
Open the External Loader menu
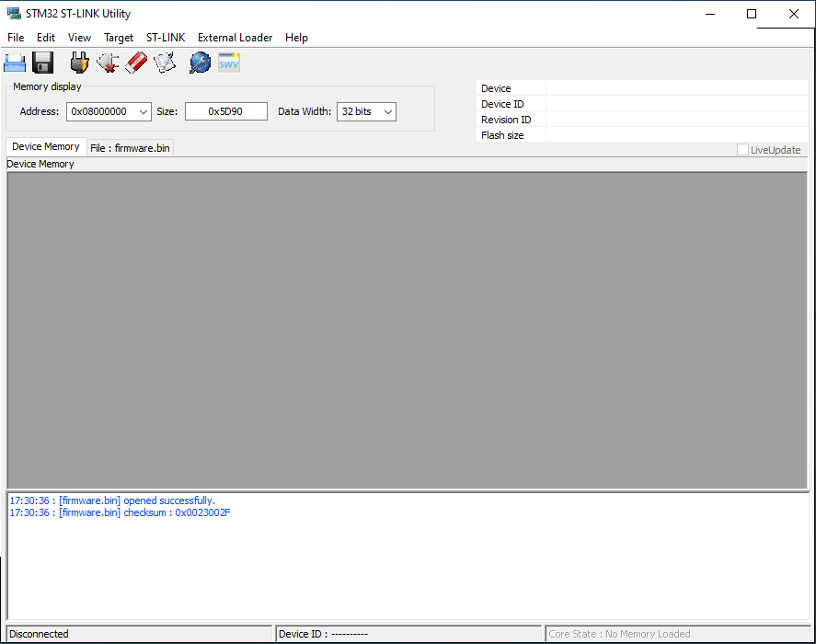pyautogui.click(x=235, y=38)
